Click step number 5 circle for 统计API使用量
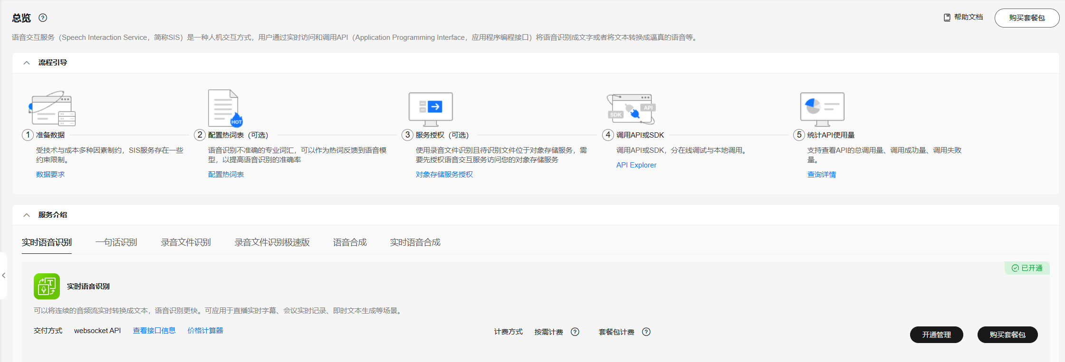 (799, 135)
